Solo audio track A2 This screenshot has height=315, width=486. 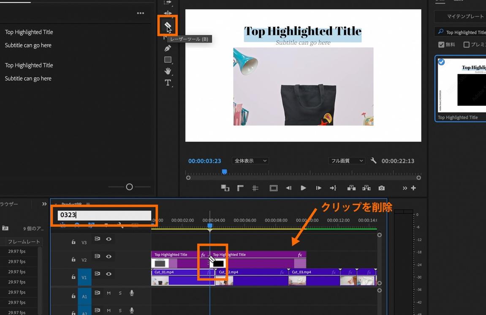point(120,310)
